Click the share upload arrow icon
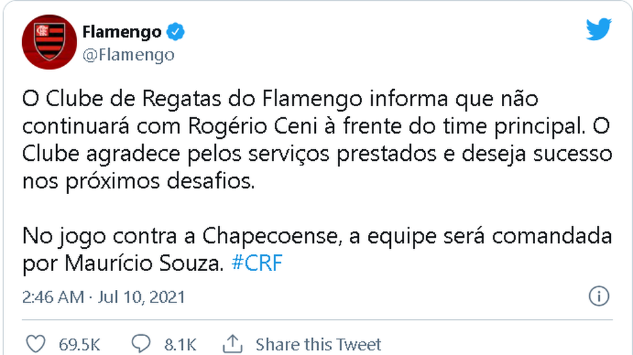 [232, 344]
